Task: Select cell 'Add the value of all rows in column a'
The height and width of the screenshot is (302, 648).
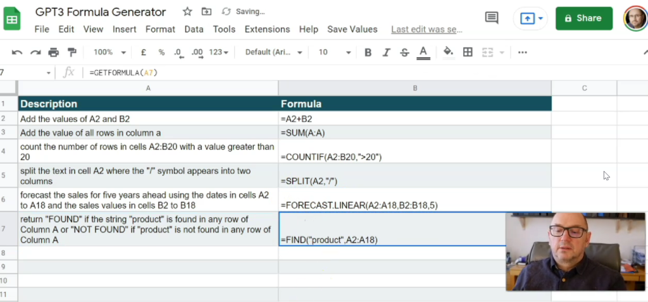Action: [x=148, y=133]
